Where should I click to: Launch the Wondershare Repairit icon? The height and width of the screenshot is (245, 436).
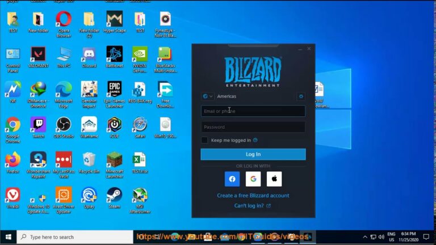[38, 165]
